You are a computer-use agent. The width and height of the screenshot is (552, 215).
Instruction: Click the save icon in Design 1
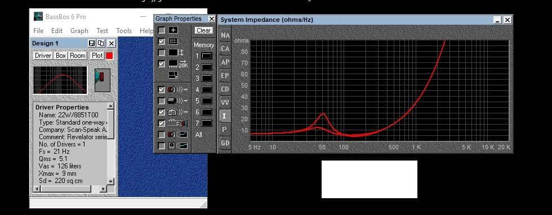(x=92, y=43)
